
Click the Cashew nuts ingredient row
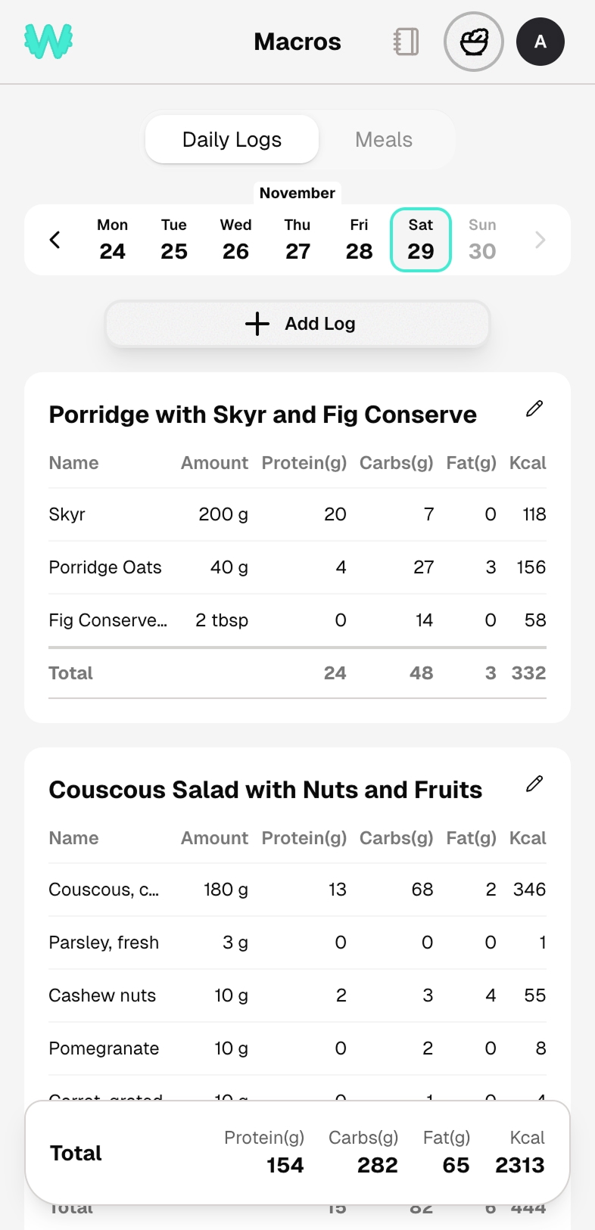(297, 995)
